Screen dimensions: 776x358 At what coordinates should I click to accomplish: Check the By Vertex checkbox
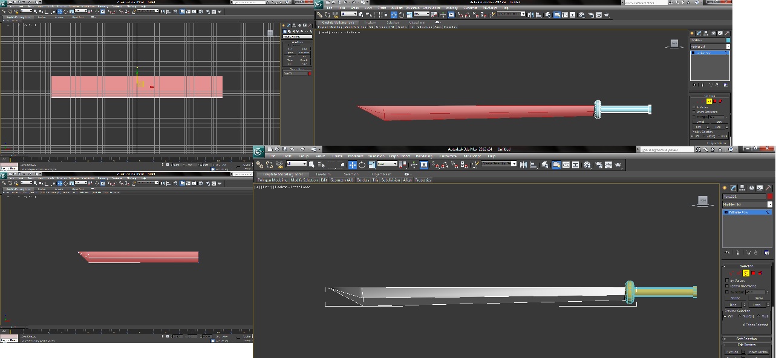(x=726, y=279)
